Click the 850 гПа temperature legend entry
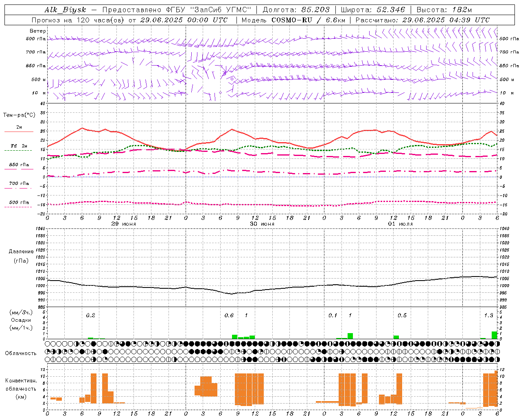Viewport: 521px width, 417px height. coord(19,165)
